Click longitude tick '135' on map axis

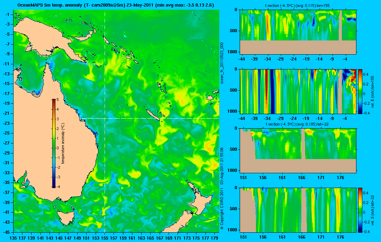(13, 238)
